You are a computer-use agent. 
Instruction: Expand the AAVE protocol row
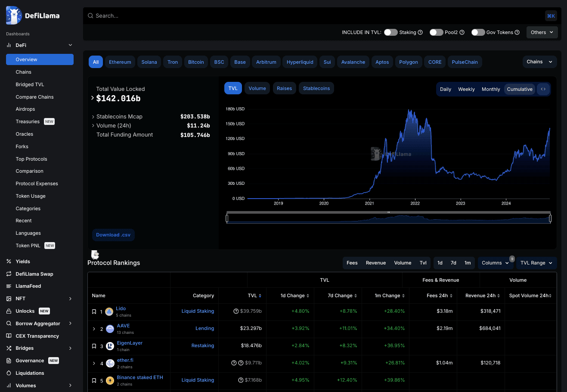coord(94,329)
